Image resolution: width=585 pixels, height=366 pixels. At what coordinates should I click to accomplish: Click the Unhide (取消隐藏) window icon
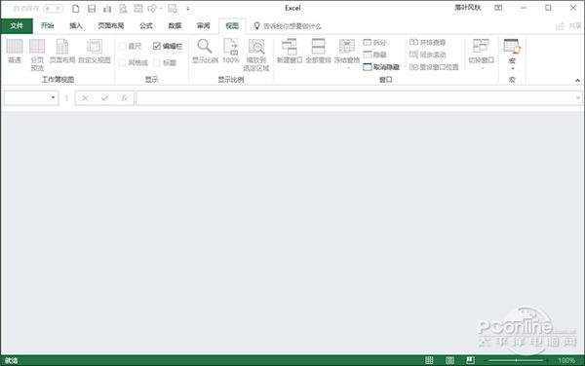pos(368,67)
